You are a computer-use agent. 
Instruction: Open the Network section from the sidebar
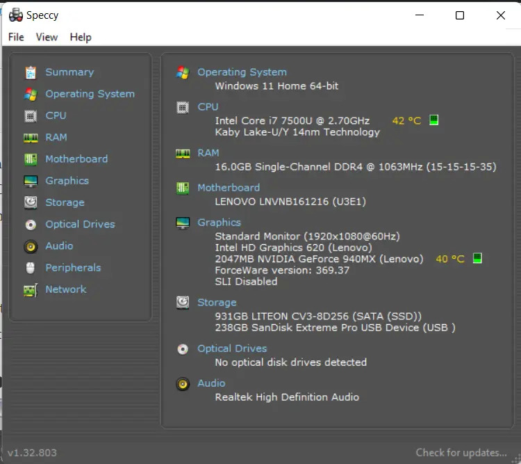tap(66, 289)
